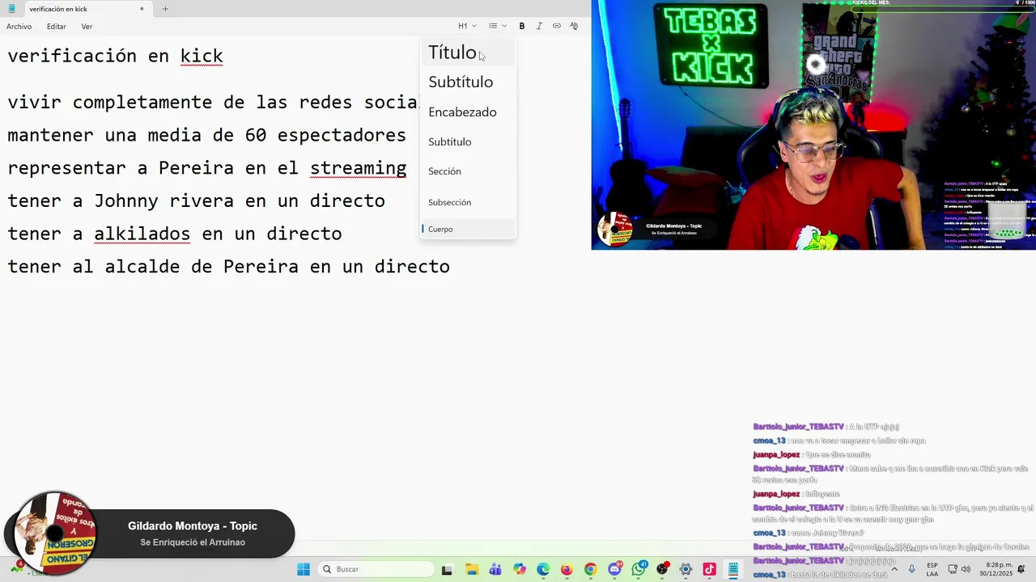Open the Windows Start menu

pyautogui.click(x=304, y=569)
